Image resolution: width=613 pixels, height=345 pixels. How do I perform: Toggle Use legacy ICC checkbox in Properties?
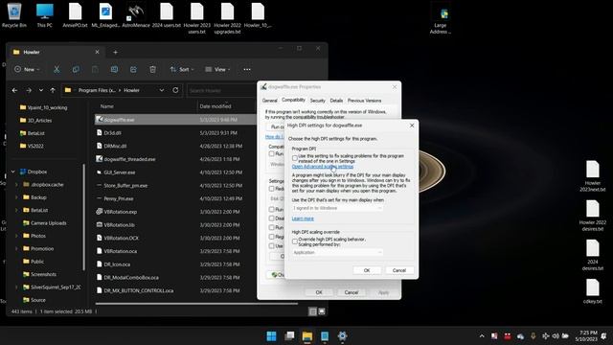pyautogui.click(x=271, y=246)
